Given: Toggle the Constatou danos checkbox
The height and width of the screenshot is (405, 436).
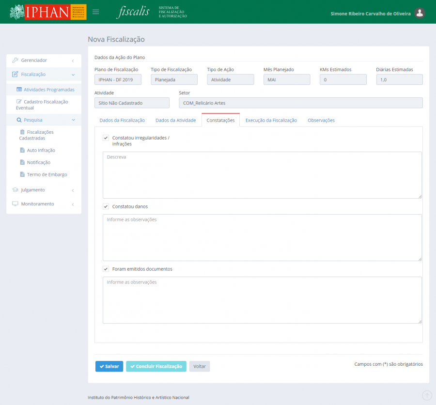Looking at the screenshot, I should click(106, 206).
